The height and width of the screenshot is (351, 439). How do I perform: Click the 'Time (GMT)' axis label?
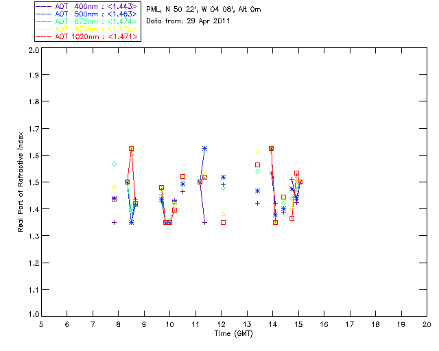233,334
